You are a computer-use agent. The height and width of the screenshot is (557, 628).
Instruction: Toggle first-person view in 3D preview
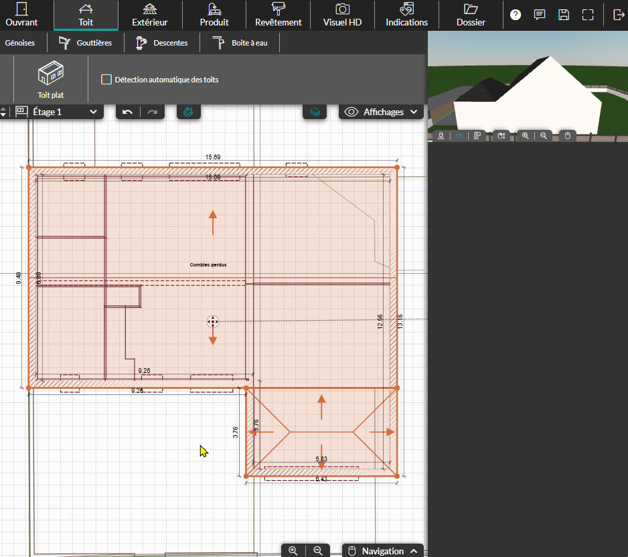coord(441,136)
